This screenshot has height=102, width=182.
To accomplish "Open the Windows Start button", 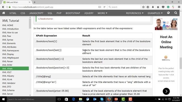I will (3, 99).
